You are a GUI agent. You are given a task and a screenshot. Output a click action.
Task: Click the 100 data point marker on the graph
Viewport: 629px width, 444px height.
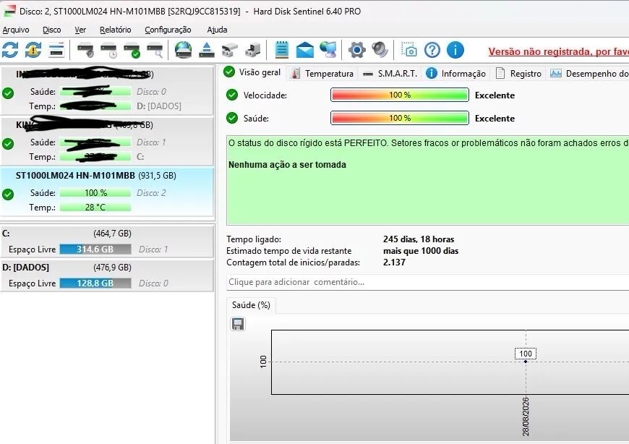click(x=526, y=362)
